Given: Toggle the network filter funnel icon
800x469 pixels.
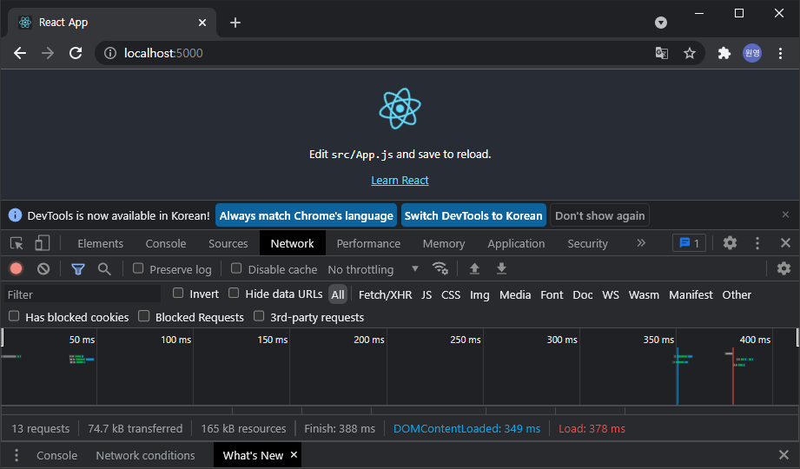Looking at the screenshot, I should coord(78,269).
